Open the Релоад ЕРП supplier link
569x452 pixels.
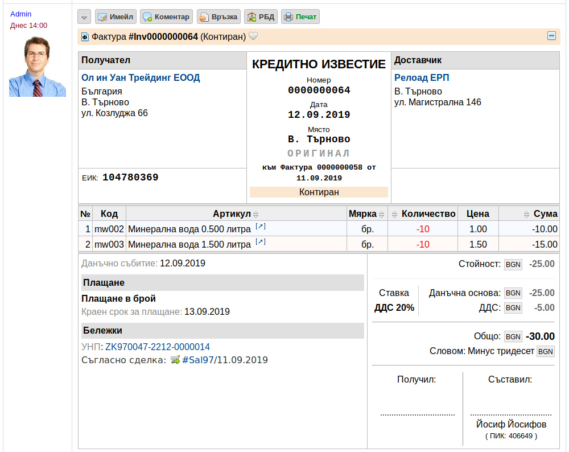coord(422,77)
